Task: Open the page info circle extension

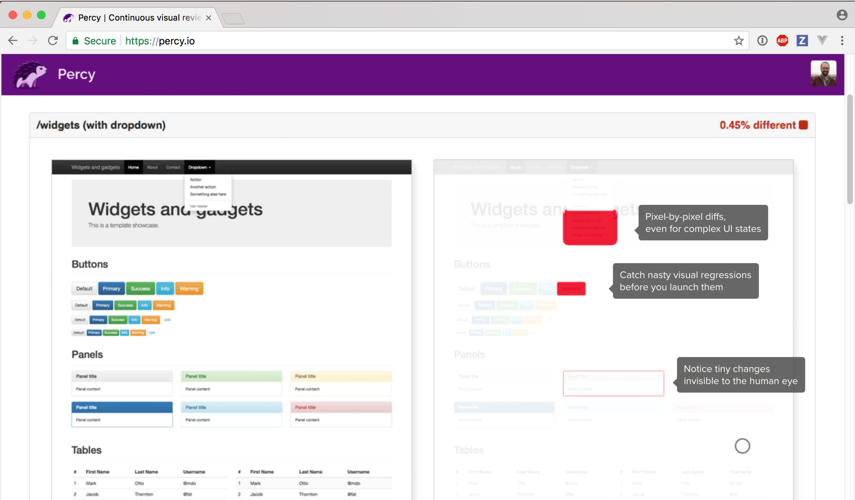Action: click(762, 41)
